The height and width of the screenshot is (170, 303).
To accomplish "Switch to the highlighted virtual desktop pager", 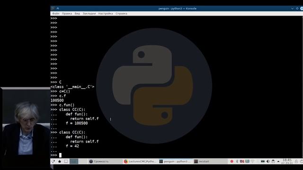I will (74, 161).
